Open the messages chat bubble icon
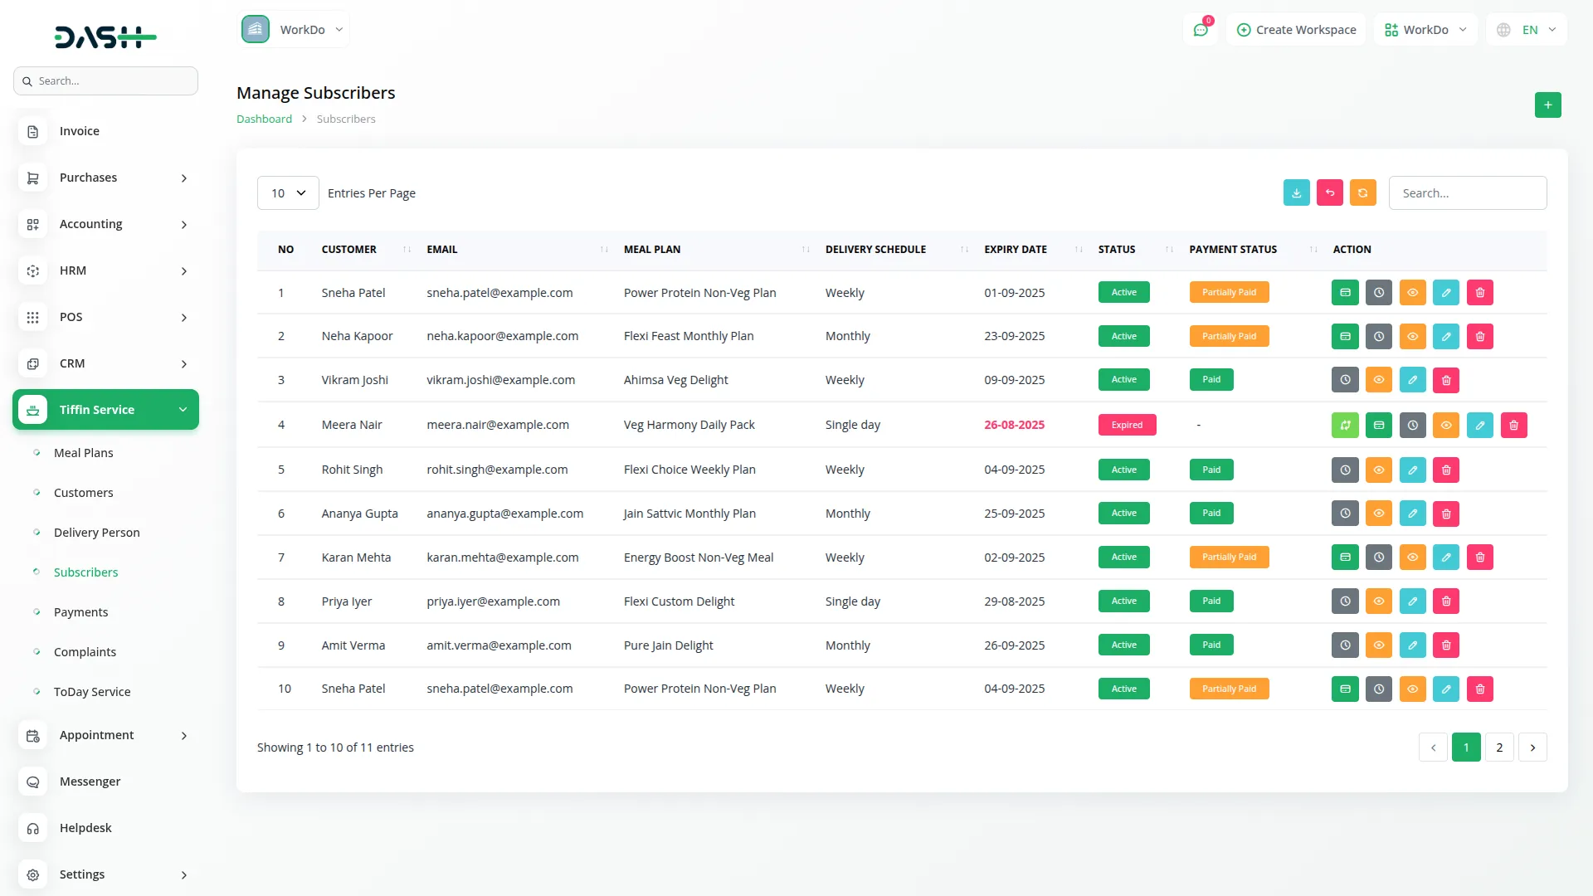 (1201, 29)
